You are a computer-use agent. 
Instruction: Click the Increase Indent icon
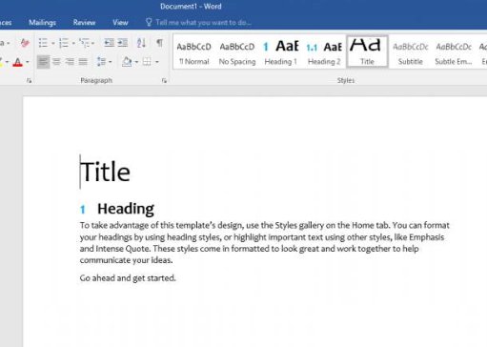(123, 43)
